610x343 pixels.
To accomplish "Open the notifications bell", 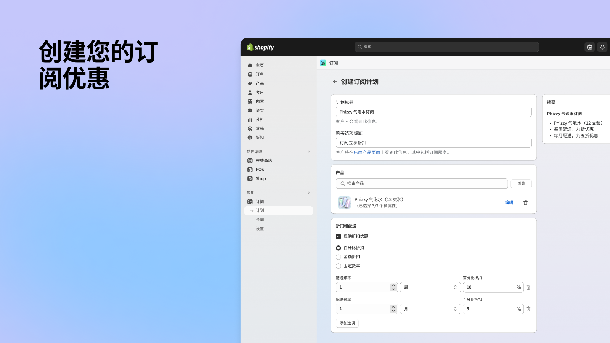I will (602, 47).
